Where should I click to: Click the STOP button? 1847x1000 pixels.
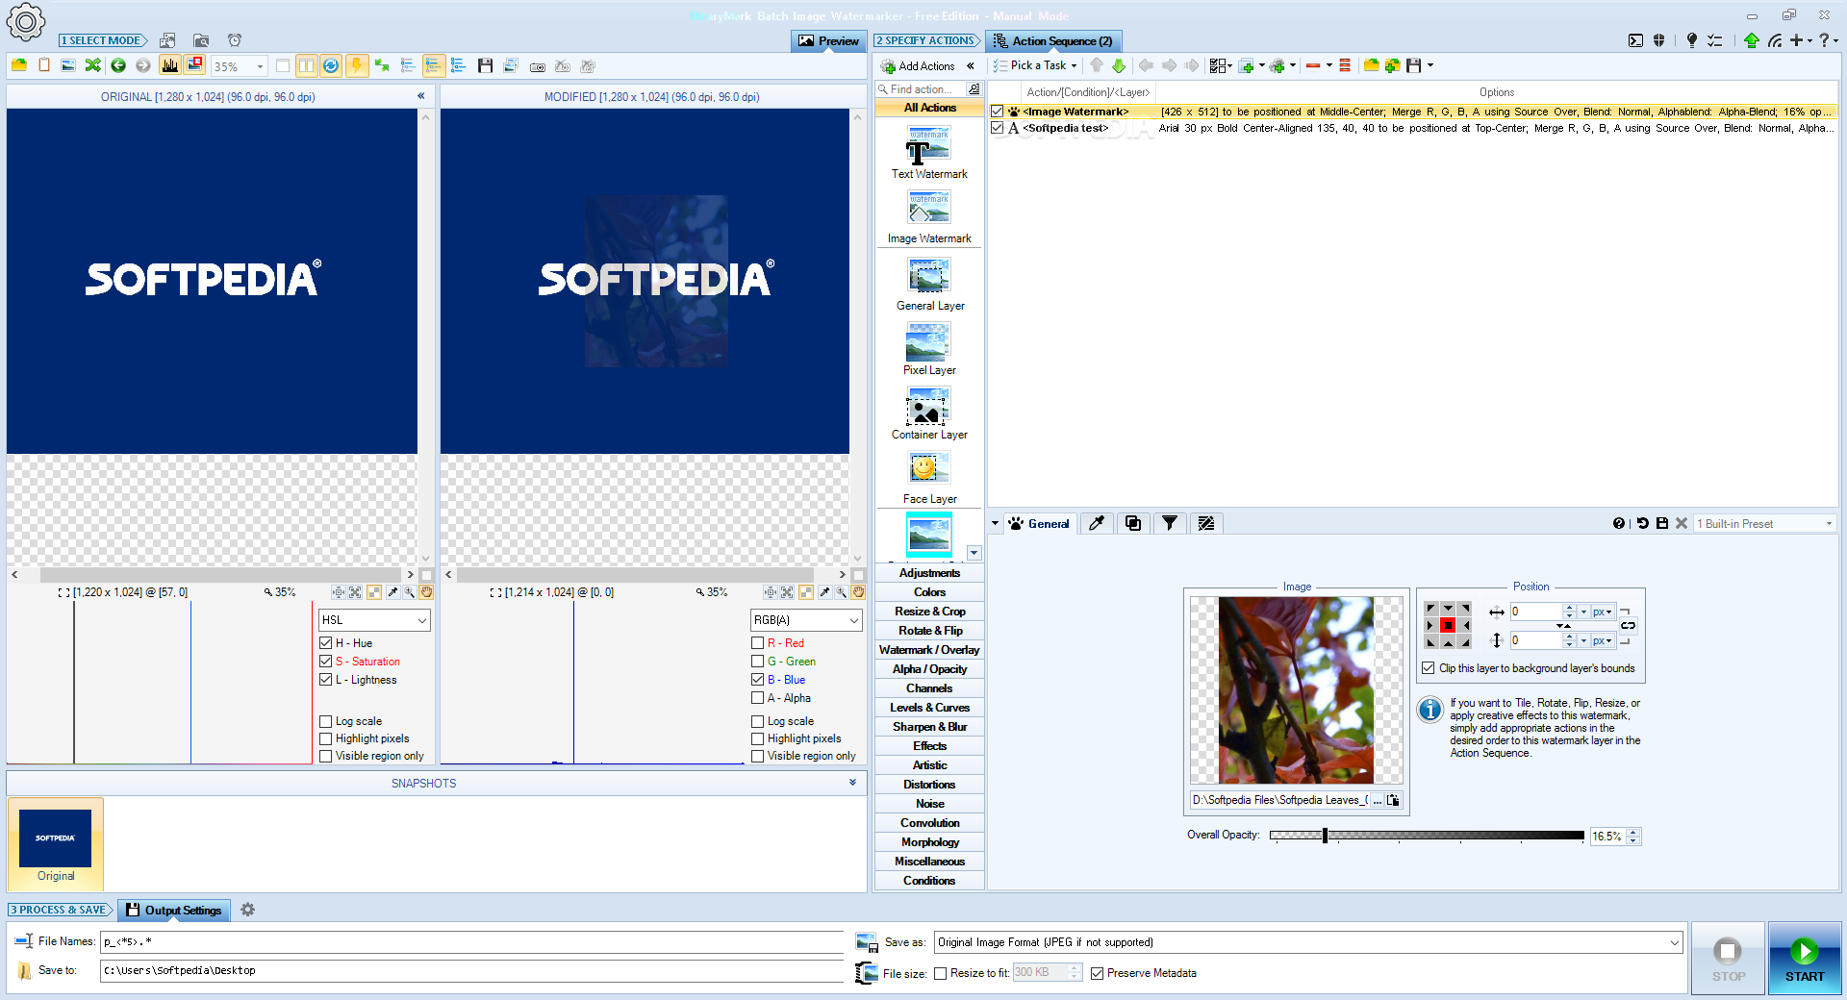coord(1728,959)
